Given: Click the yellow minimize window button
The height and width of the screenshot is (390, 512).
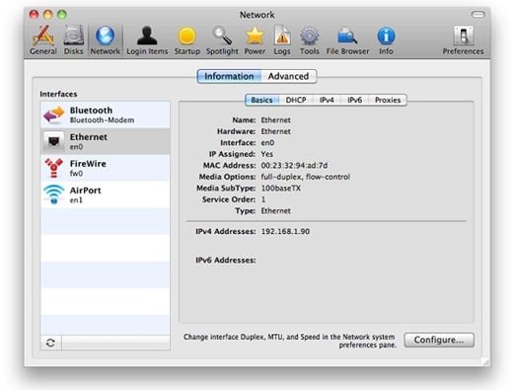Looking at the screenshot, I should tap(48, 15).
